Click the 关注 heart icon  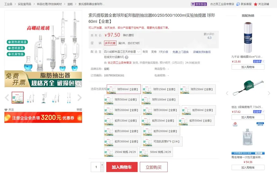(6, 110)
